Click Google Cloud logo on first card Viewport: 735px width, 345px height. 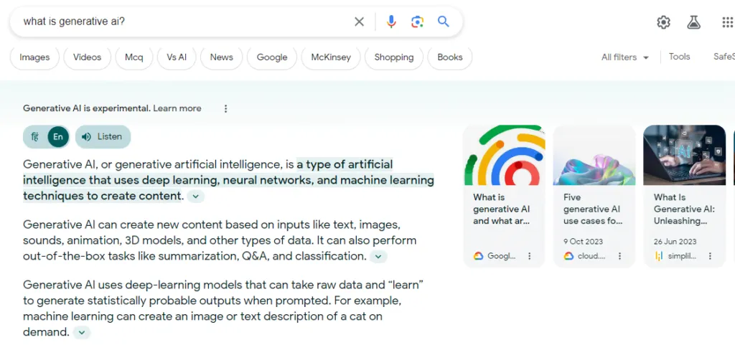pos(478,256)
